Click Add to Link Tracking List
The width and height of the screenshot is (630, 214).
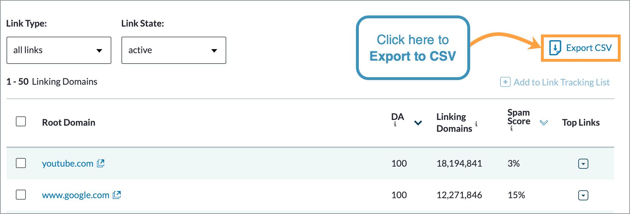click(562, 82)
